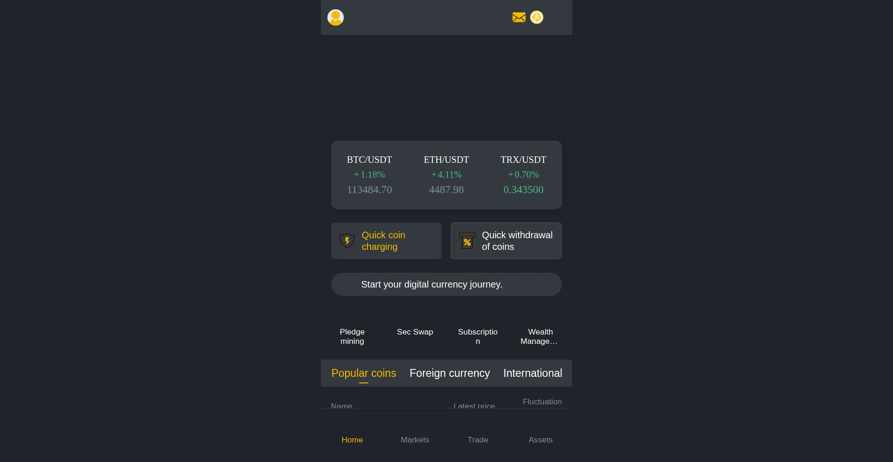Open the user profile avatar icon
The height and width of the screenshot is (462, 893).
(x=335, y=17)
